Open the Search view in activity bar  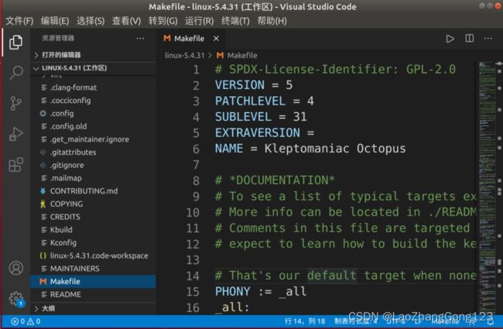(x=15, y=73)
